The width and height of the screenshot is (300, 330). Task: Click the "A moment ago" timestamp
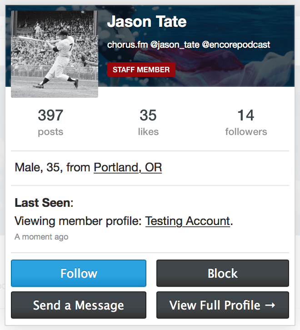click(x=41, y=237)
